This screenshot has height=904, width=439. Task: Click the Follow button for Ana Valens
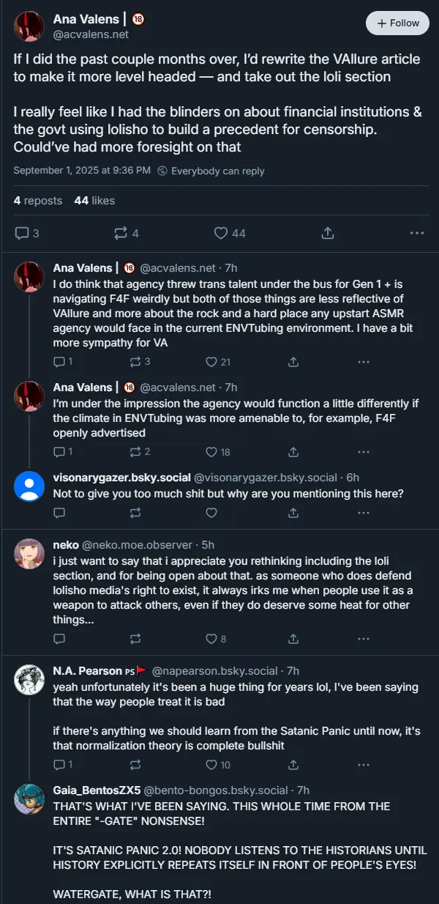(x=397, y=23)
